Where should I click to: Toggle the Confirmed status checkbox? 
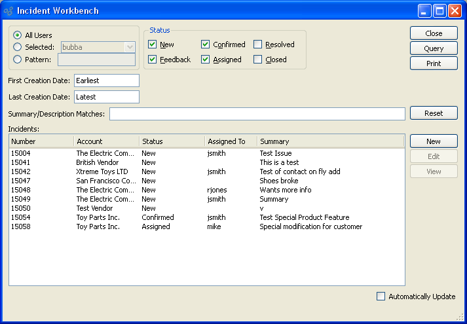click(x=206, y=45)
